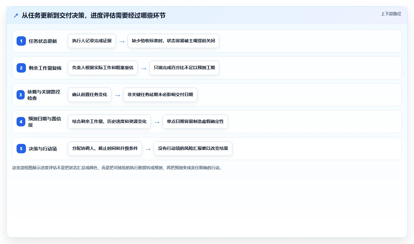
Task: Open the 分配协调人、截止时间和升级条件 box
Action: 105,149
